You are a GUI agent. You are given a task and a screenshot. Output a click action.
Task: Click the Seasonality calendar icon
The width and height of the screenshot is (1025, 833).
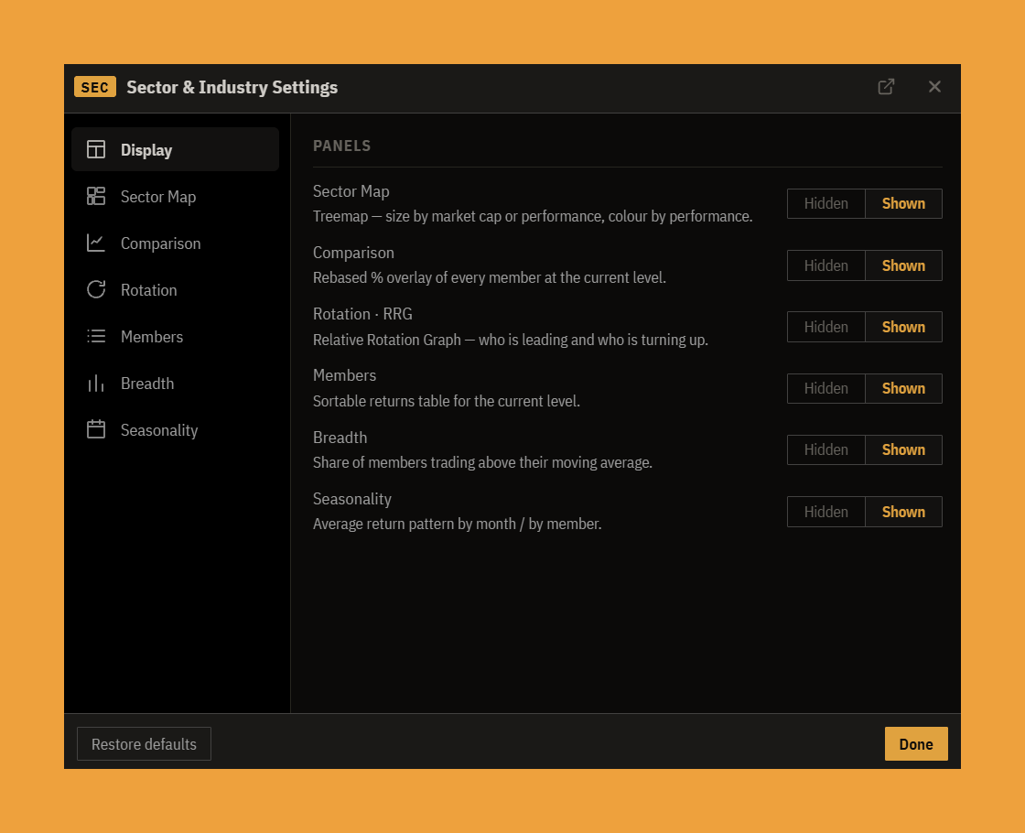[x=96, y=429]
